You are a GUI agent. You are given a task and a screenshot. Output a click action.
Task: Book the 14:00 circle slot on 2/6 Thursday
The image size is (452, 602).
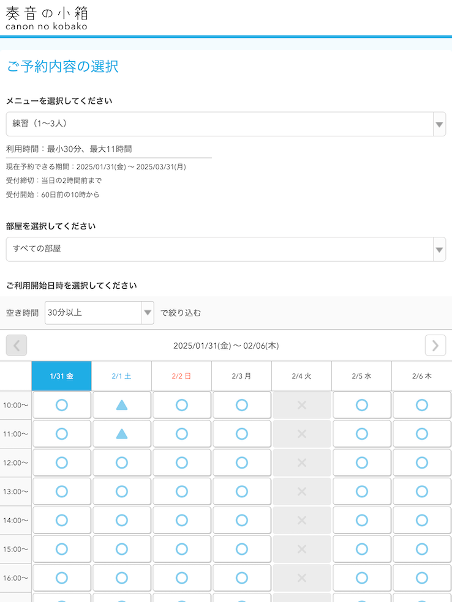point(422,520)
